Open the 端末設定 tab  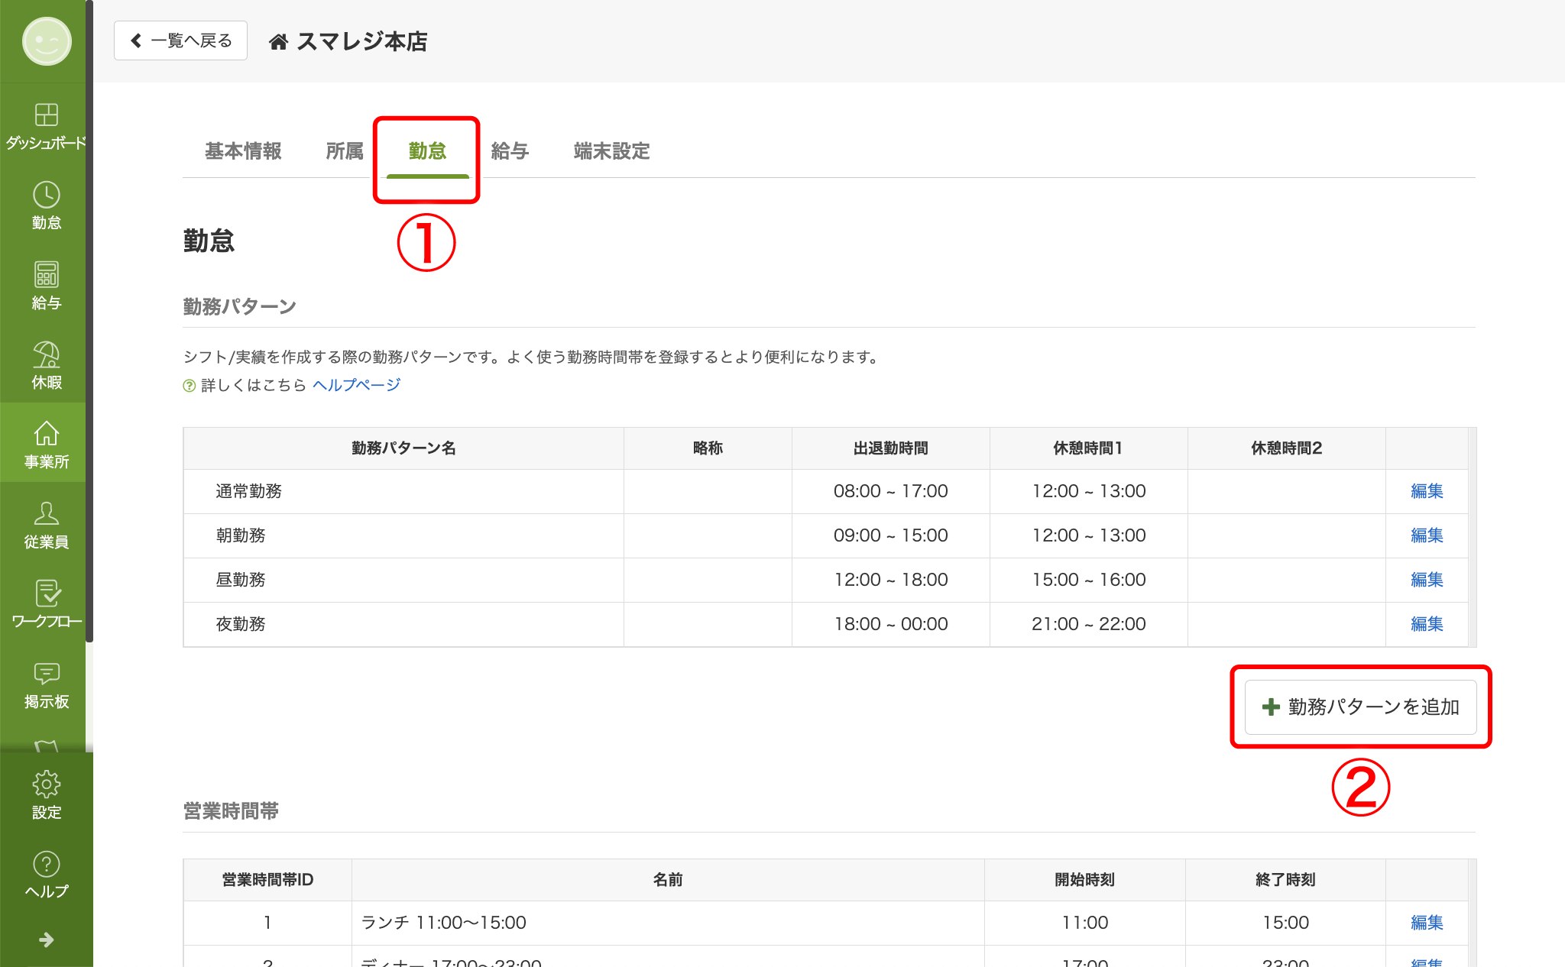[x=611, y=151]
